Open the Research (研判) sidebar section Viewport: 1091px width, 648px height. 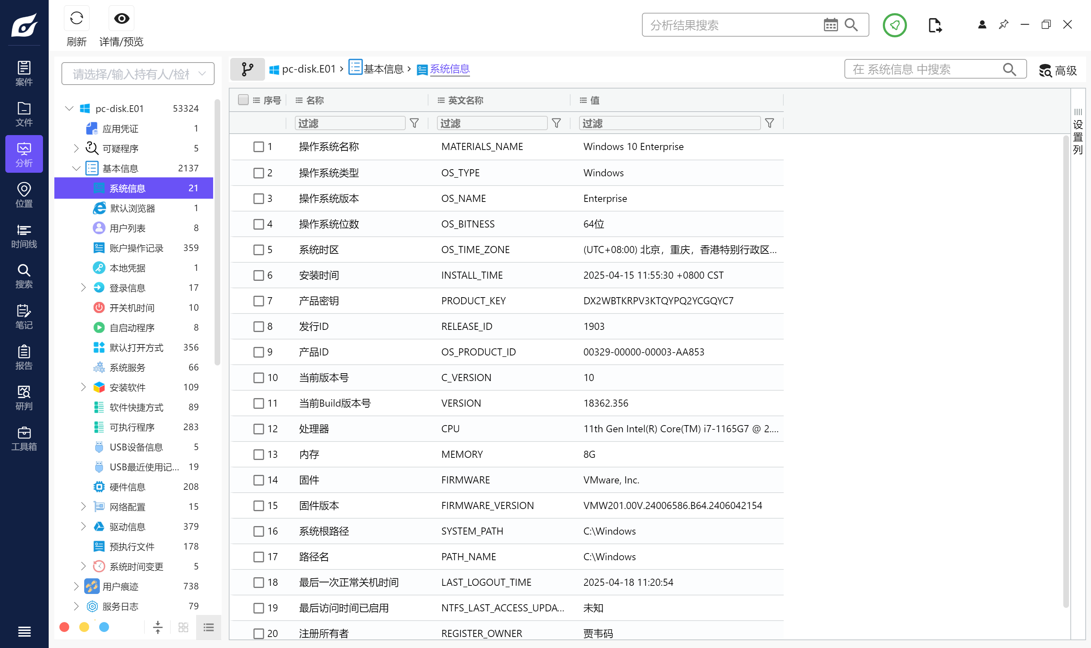point(24,397)
